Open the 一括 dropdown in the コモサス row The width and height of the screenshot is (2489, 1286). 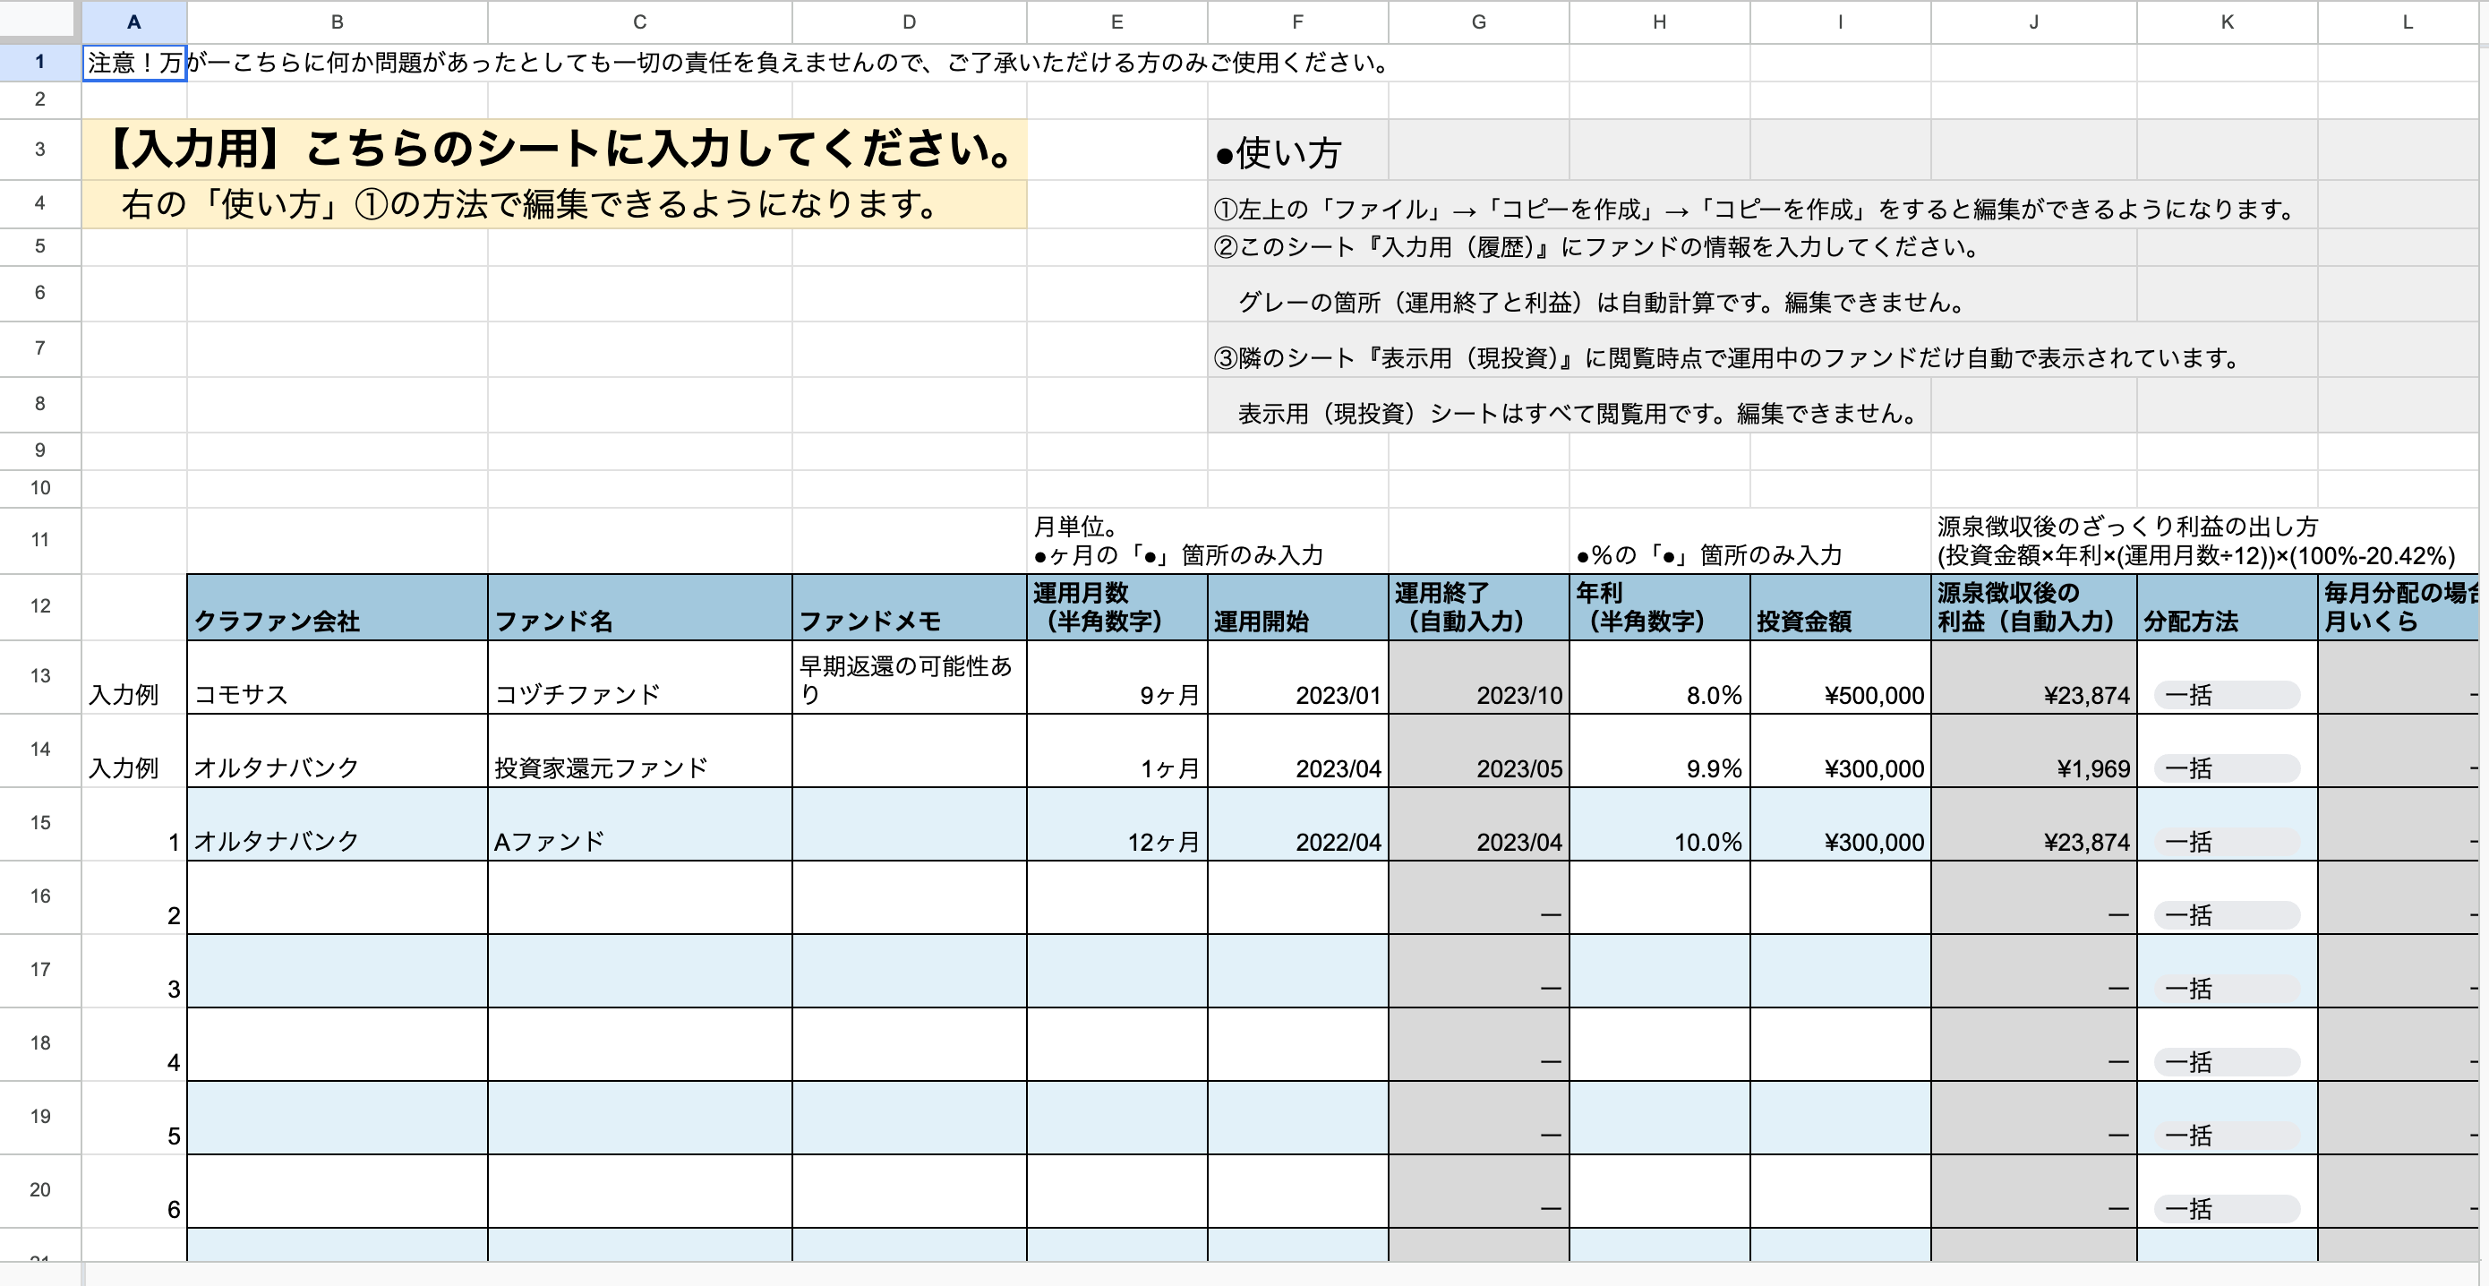point(2226,695)
